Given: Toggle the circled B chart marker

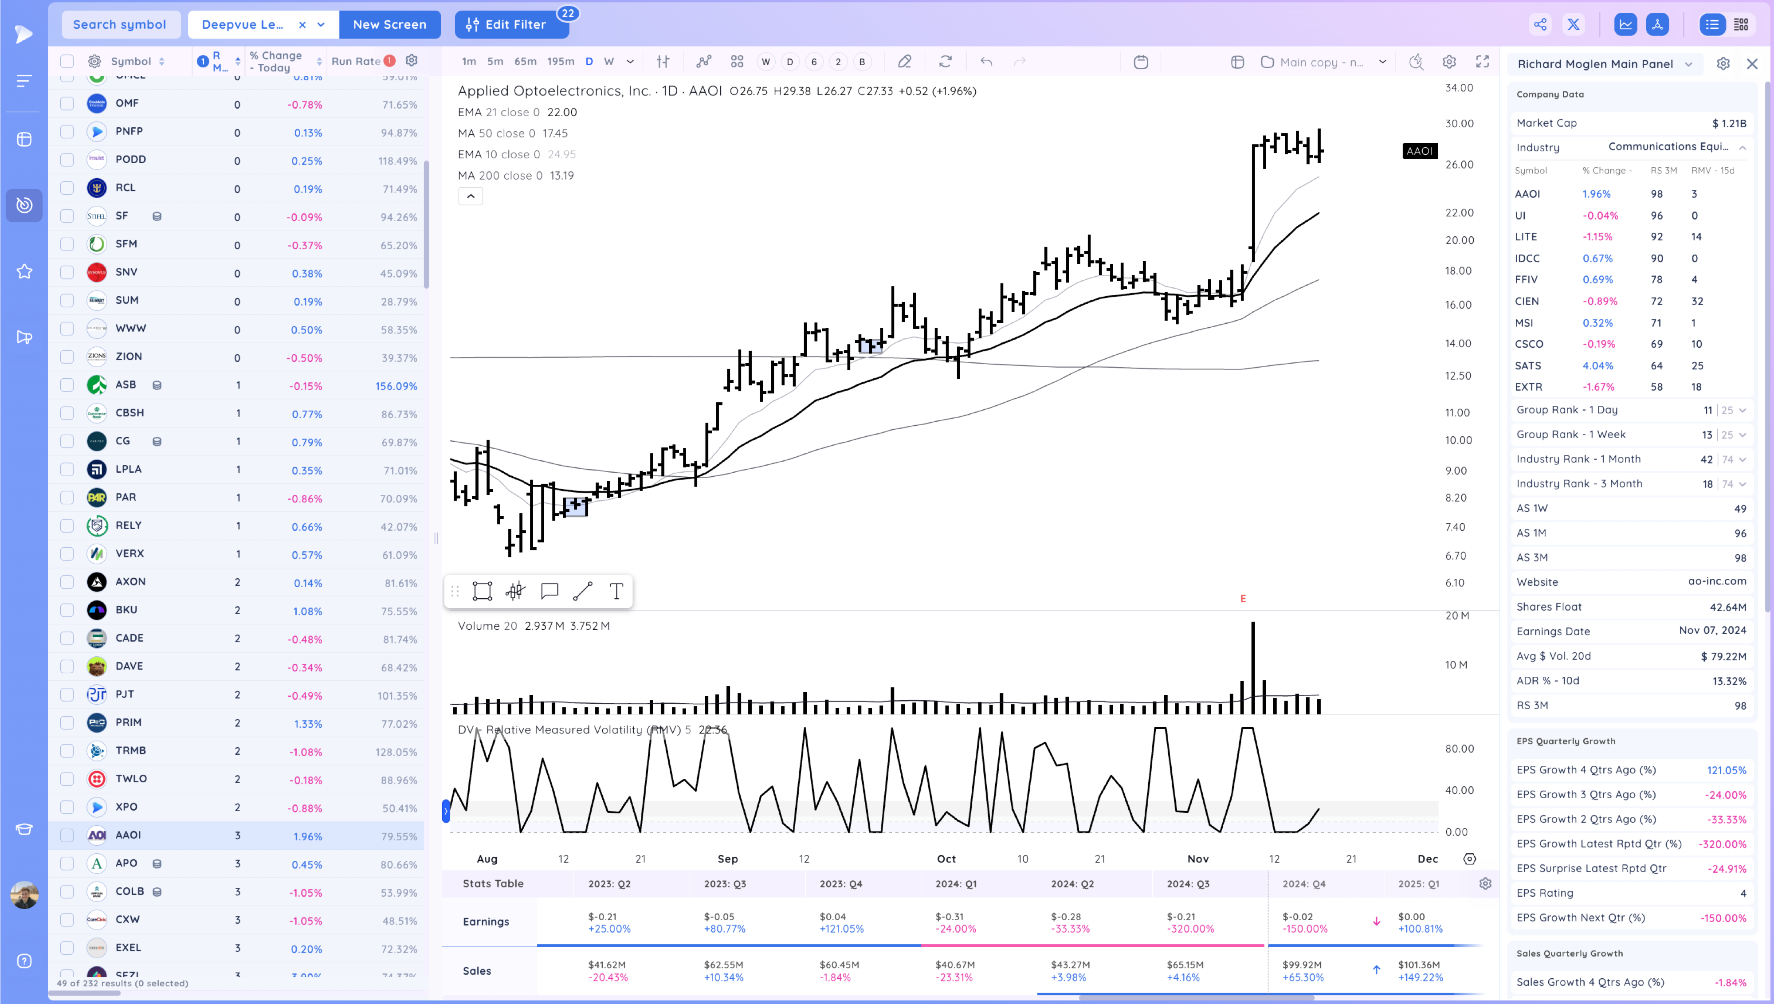Looking at the screenshot, I should [862, 62].
